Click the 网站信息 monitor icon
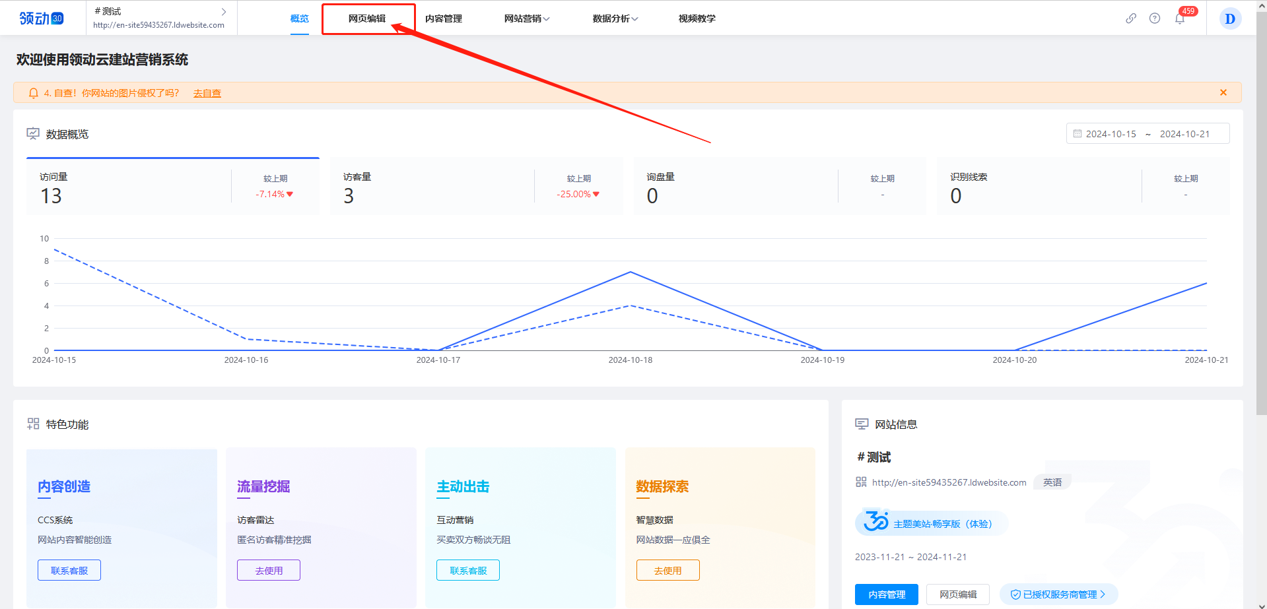1267x609 pixels. pyautogui.click(x=862, y=424)
